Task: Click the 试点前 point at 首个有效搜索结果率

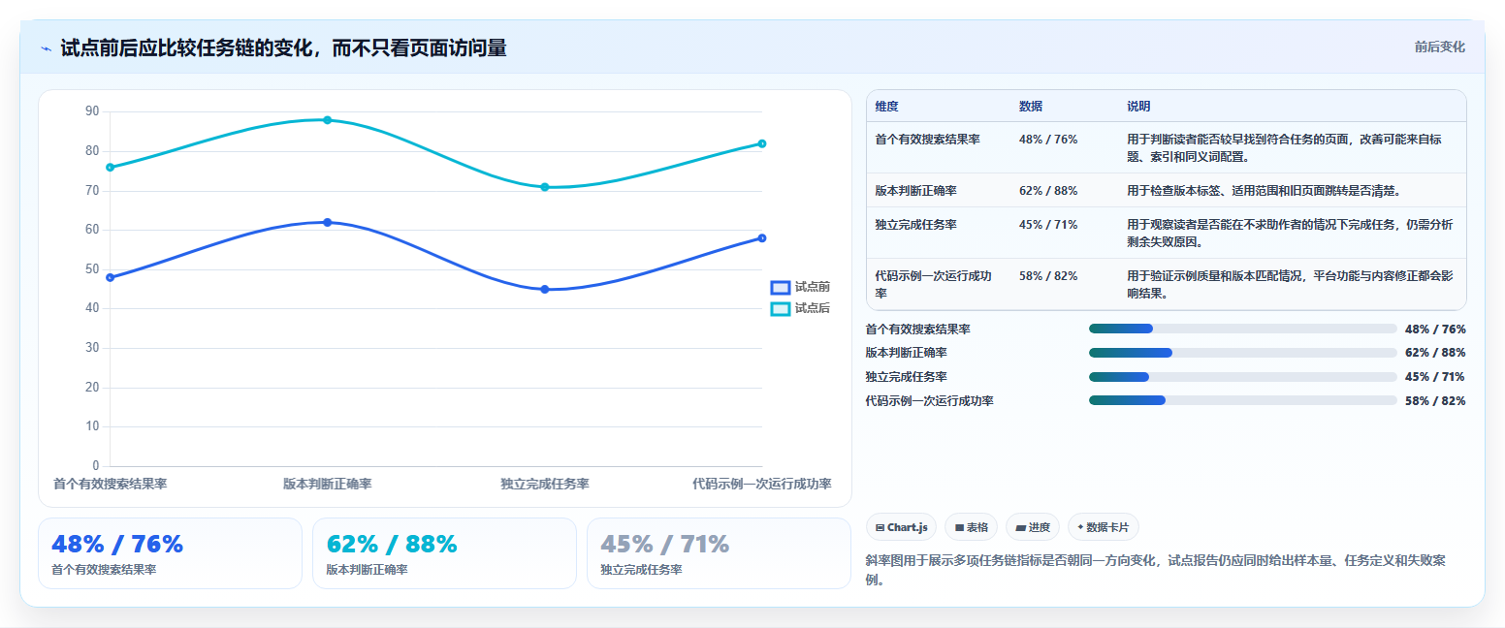Action: [x=110, y=277]
